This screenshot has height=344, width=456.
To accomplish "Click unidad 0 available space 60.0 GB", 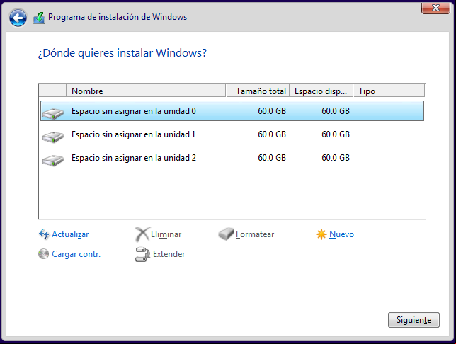I will coord(336,111).
